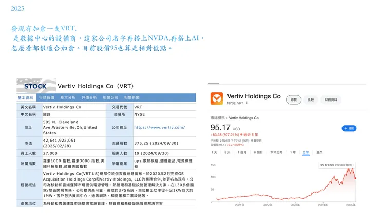Click the title Vertiv Holdings Co (VRT)

(96, 86)
